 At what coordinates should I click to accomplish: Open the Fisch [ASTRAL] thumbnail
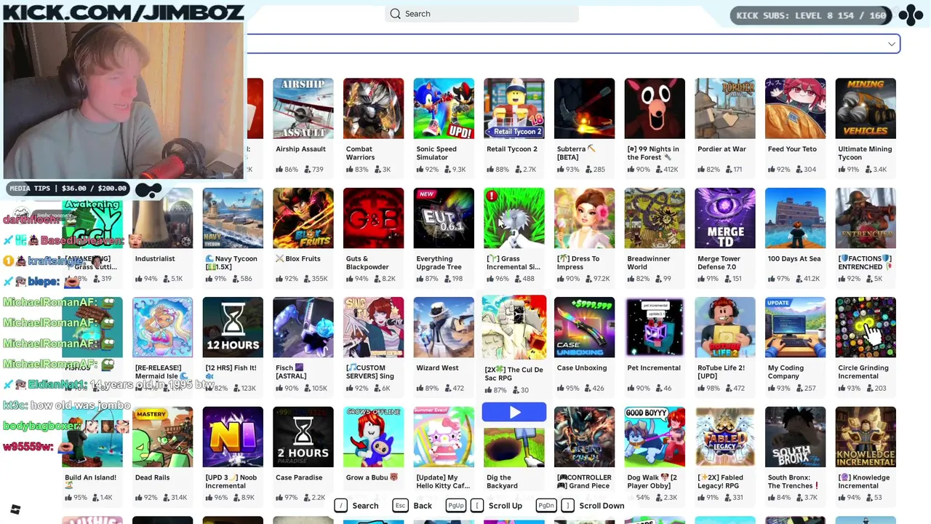303,327
